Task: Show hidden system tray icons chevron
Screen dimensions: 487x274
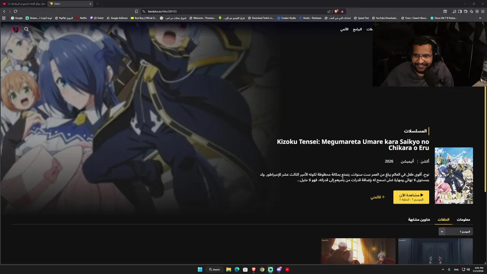Action: (x=443, y=269)
